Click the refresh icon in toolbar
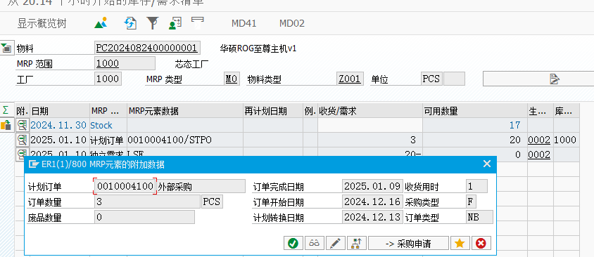Viewport: 594px width, 257px height. click(x=130, y=23)
